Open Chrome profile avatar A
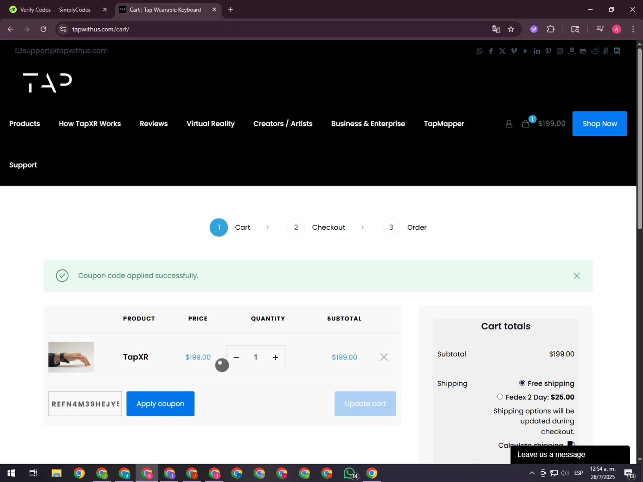The image size is (643, 482). [616, 29]
